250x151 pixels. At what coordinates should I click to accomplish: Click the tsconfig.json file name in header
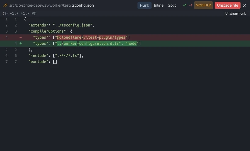pos(83,5)
